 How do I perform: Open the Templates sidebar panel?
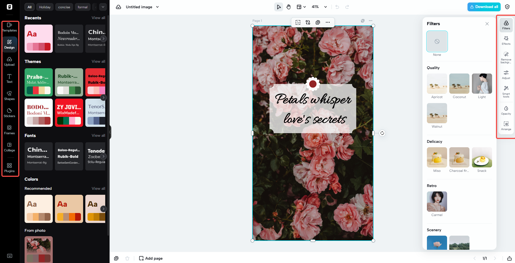point(9,27)
